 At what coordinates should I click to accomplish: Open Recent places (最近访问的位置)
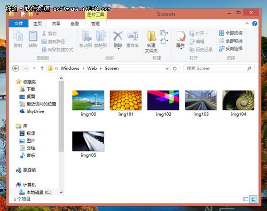click(x=38, y=104)
